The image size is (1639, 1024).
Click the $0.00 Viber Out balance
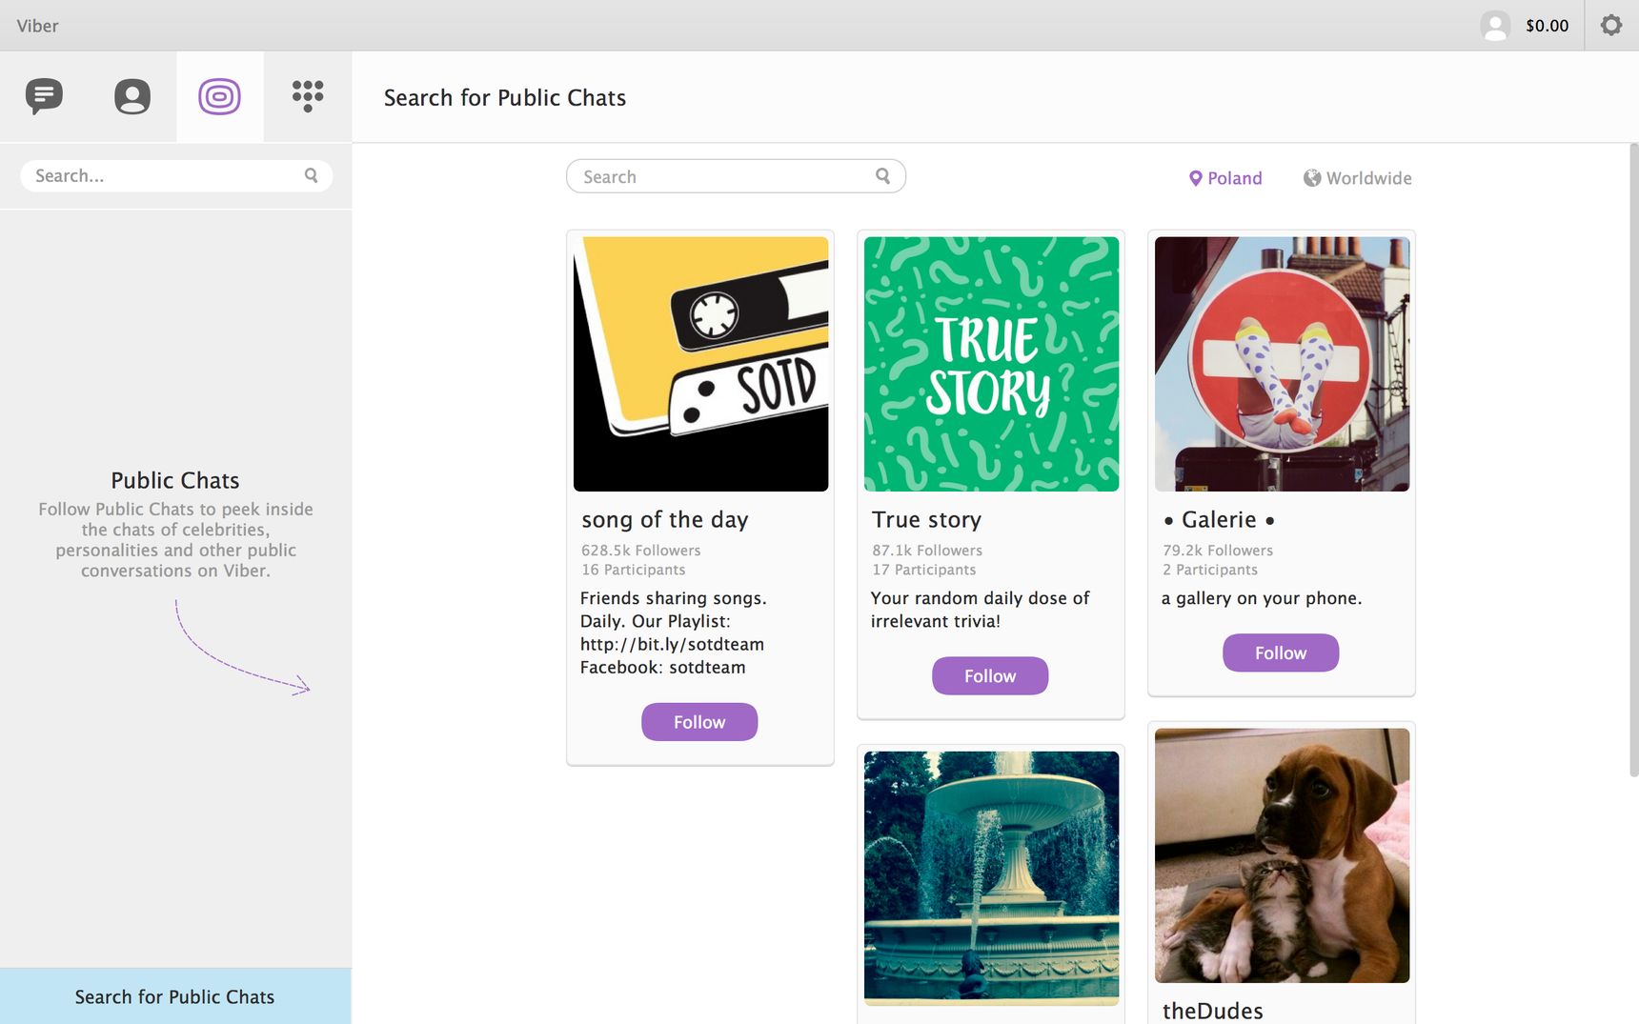(1547, 26)
